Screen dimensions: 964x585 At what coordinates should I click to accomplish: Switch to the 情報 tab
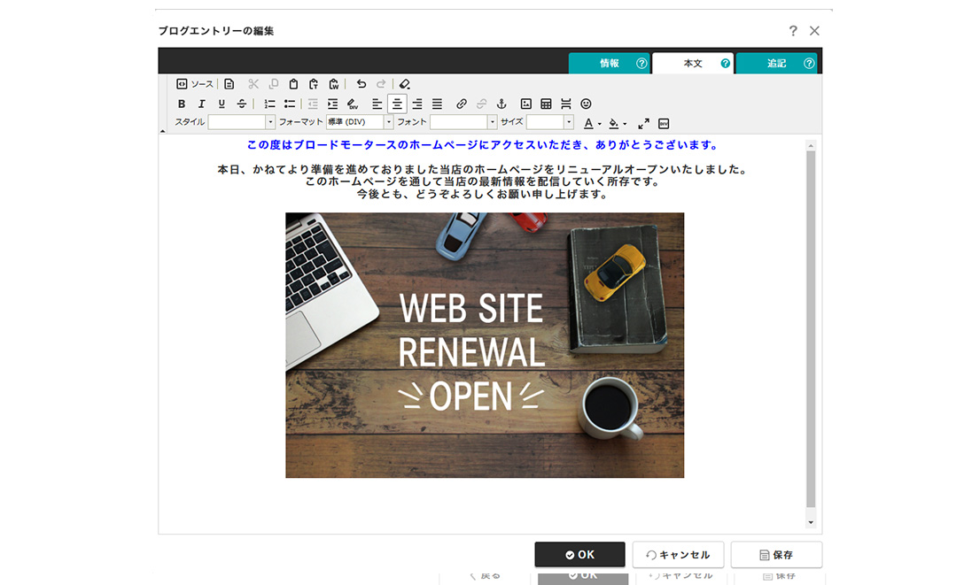[609, 64]
